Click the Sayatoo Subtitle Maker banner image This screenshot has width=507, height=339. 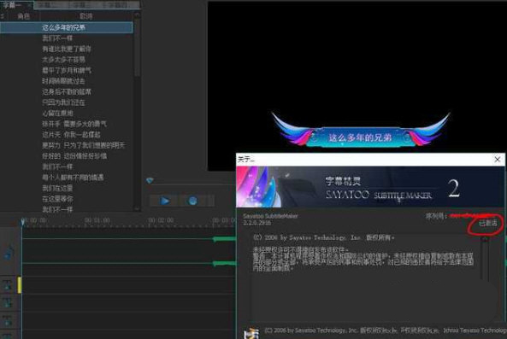[370, 187]
